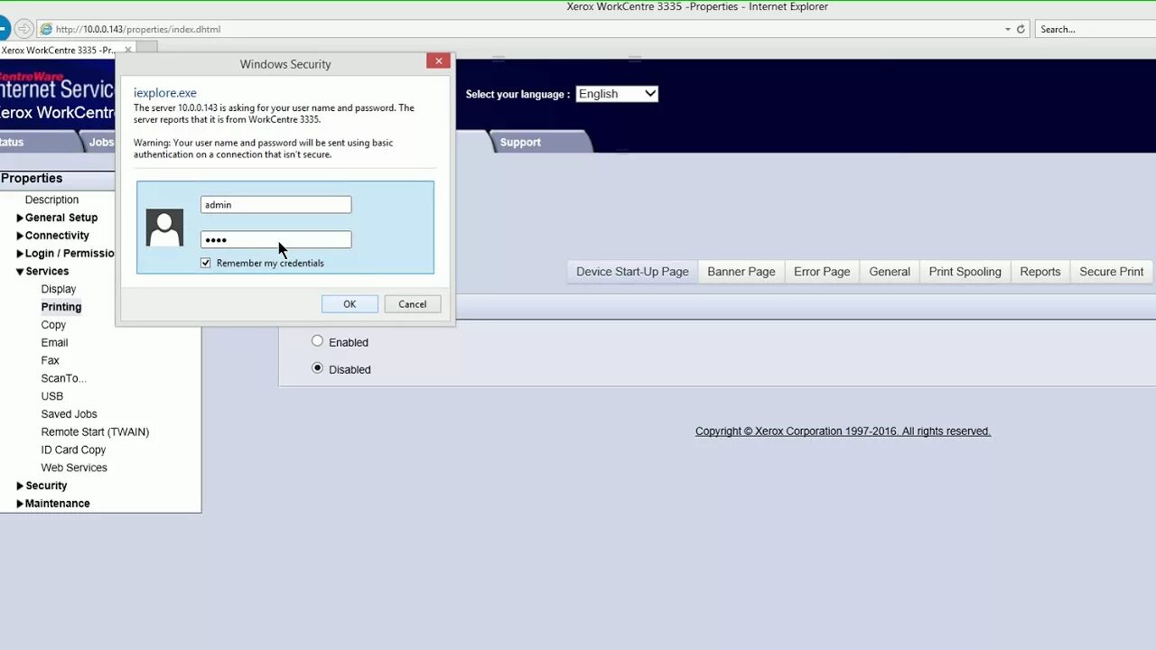
Task: Click the browser address bar URL
Action: (x=138, y=29)
